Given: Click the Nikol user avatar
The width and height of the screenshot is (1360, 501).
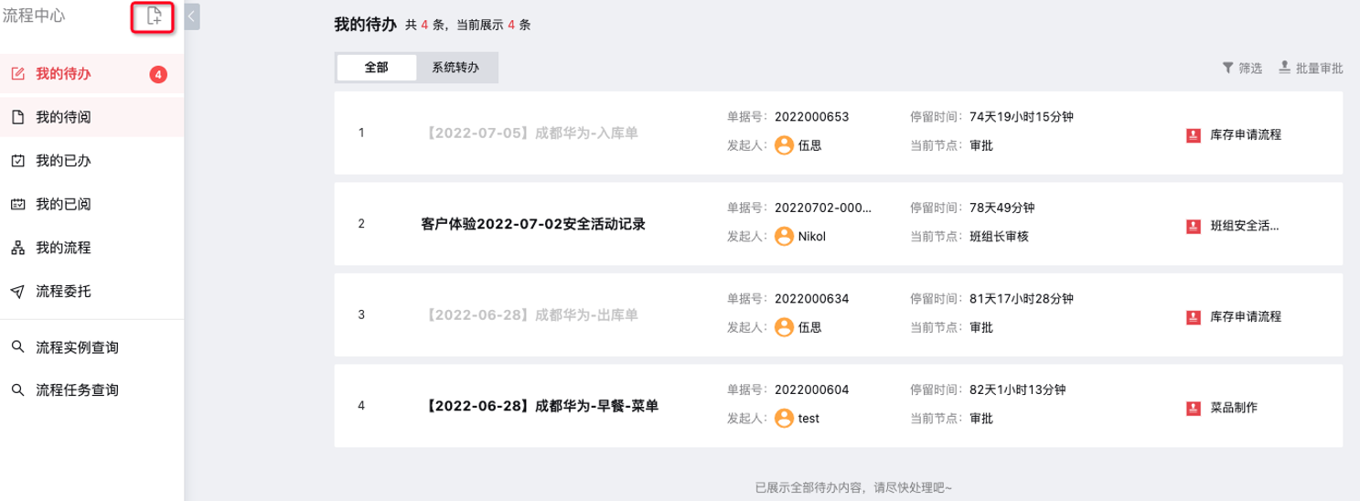Looking at the screenshot, I should [x=783, y=236].
